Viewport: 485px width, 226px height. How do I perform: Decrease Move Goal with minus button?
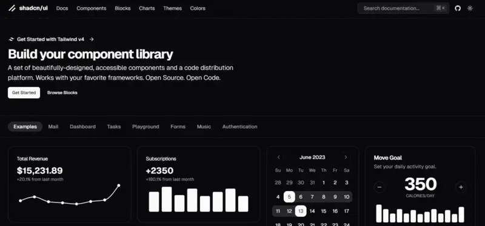pos(380,187)
